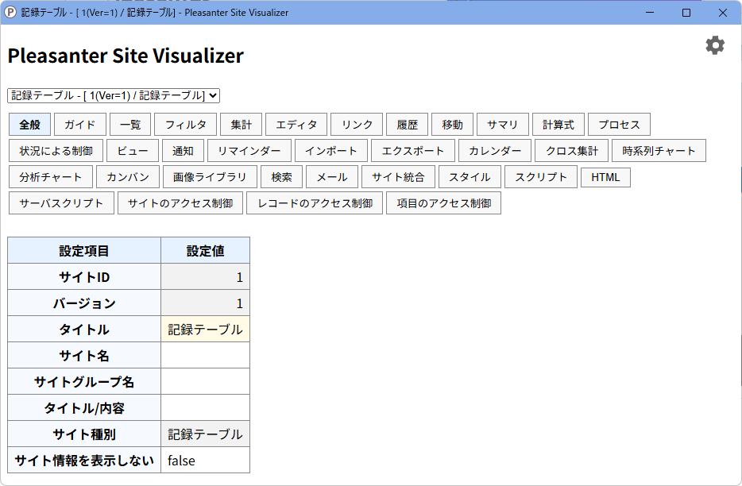The width and height of the screenshot is (742, 486).
Task: Open the settings gear icon
Action: coord(714,45)
